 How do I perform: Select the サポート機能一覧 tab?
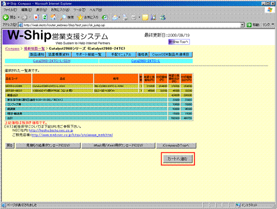(x=89, y=55)
